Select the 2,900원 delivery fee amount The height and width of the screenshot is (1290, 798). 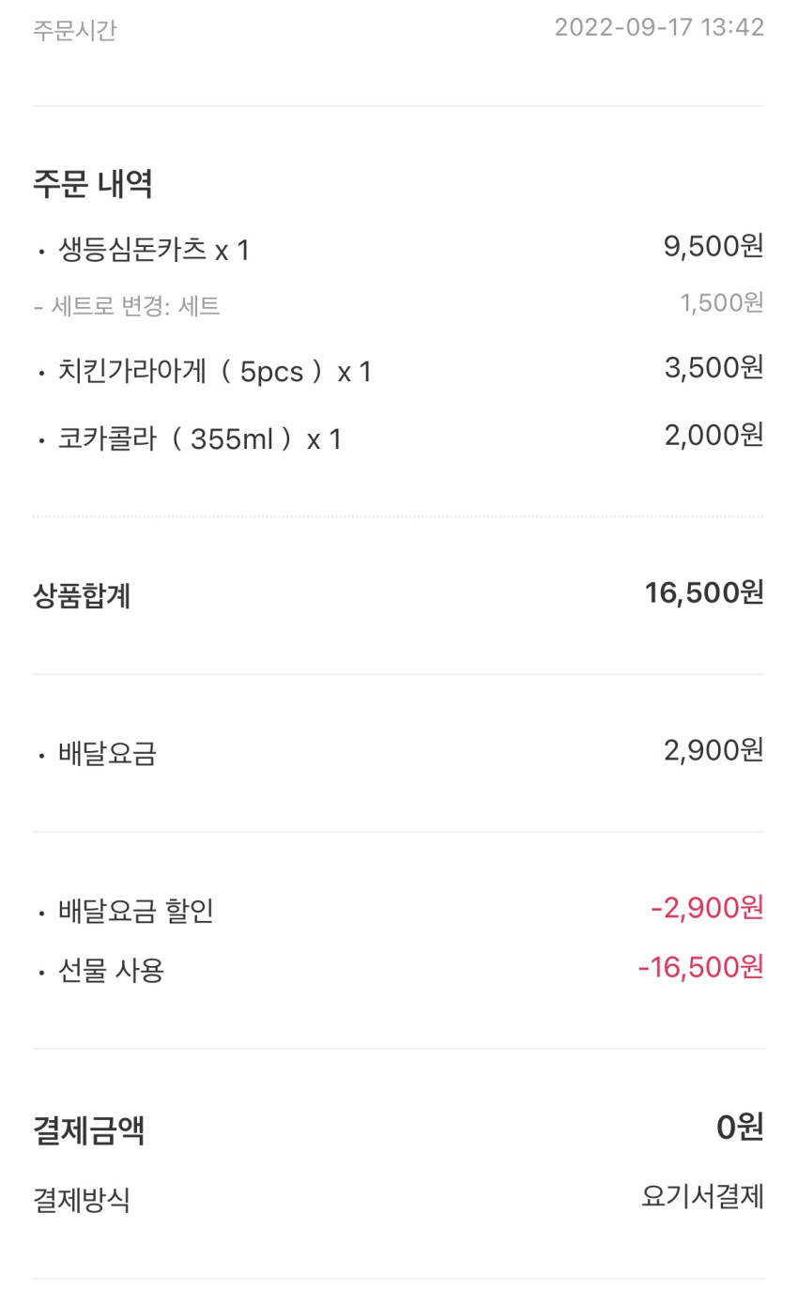[714, 750]
